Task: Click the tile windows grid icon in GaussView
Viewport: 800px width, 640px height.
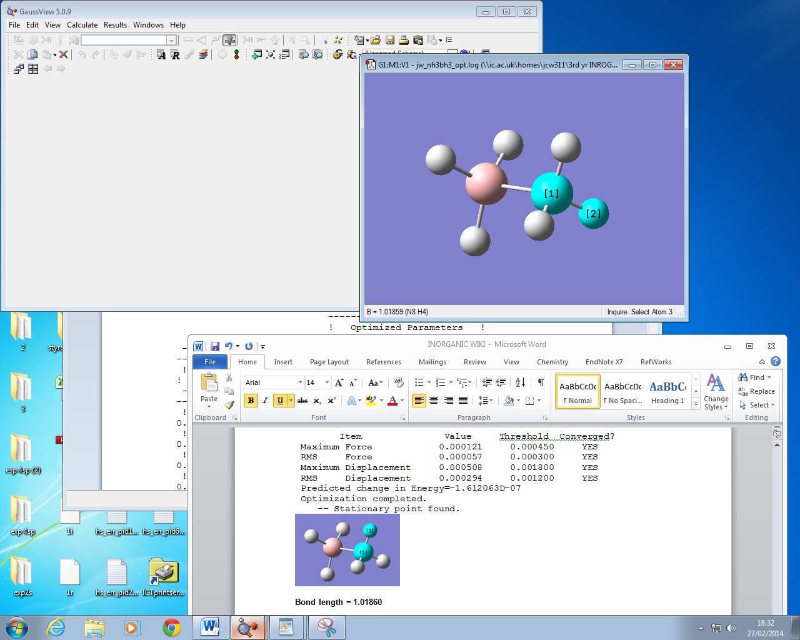Action: point(33,69)
